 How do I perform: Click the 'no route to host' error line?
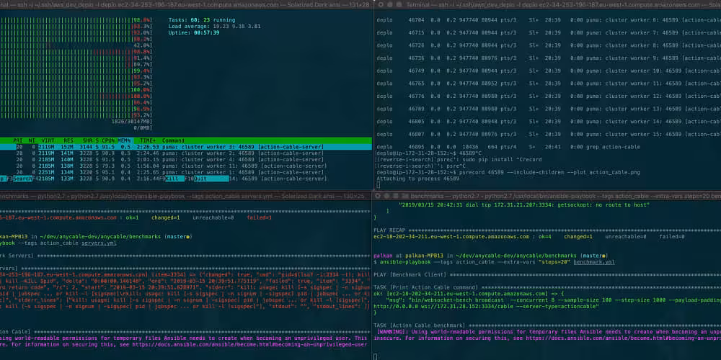(x=523, y=204)
